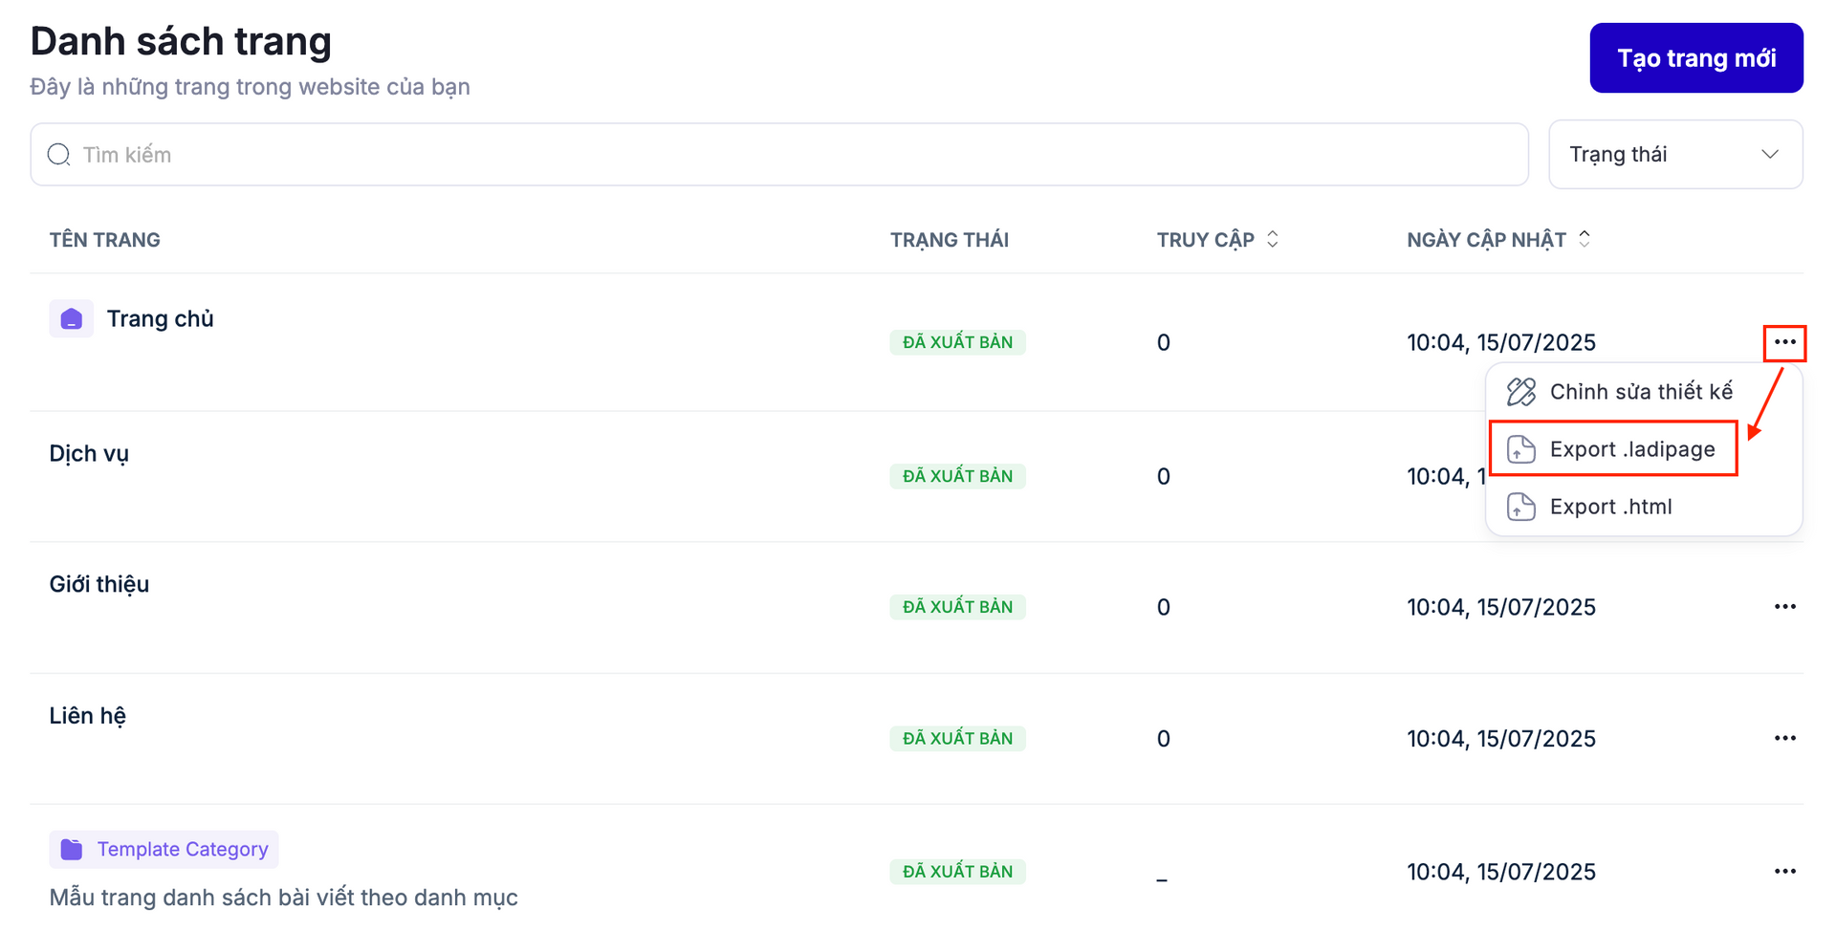Click the search magnifier icon
The width and height of the screenshot is (1836, 931).
[x=59, y=155]
